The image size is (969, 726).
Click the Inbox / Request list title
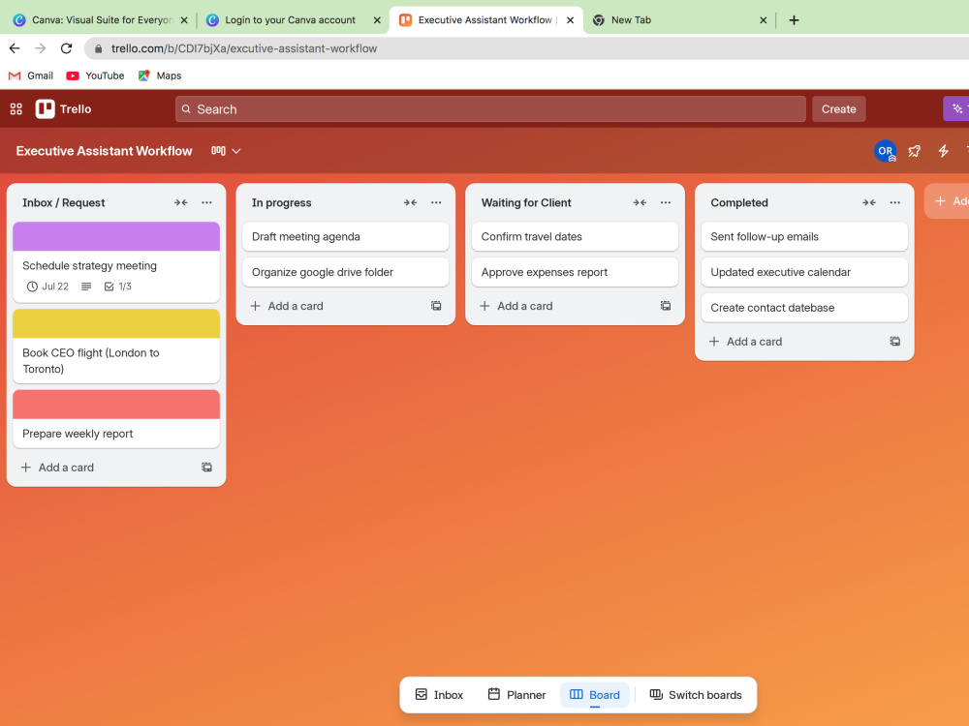click(x=64, y=202)
